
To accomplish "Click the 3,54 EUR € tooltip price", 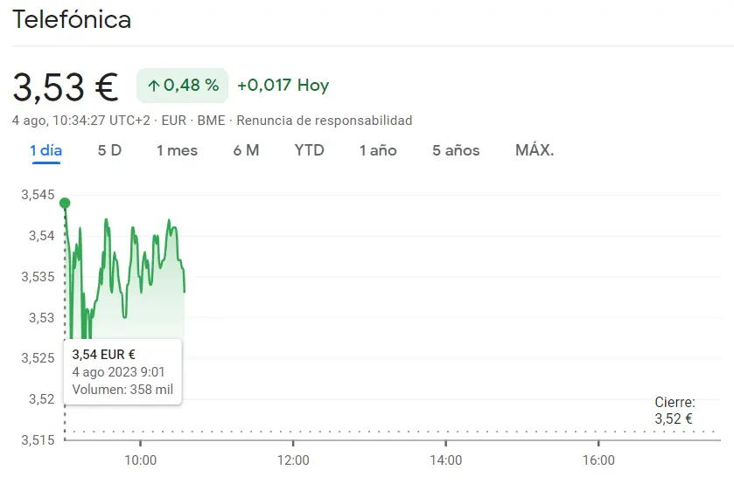I will pos(103,355).
